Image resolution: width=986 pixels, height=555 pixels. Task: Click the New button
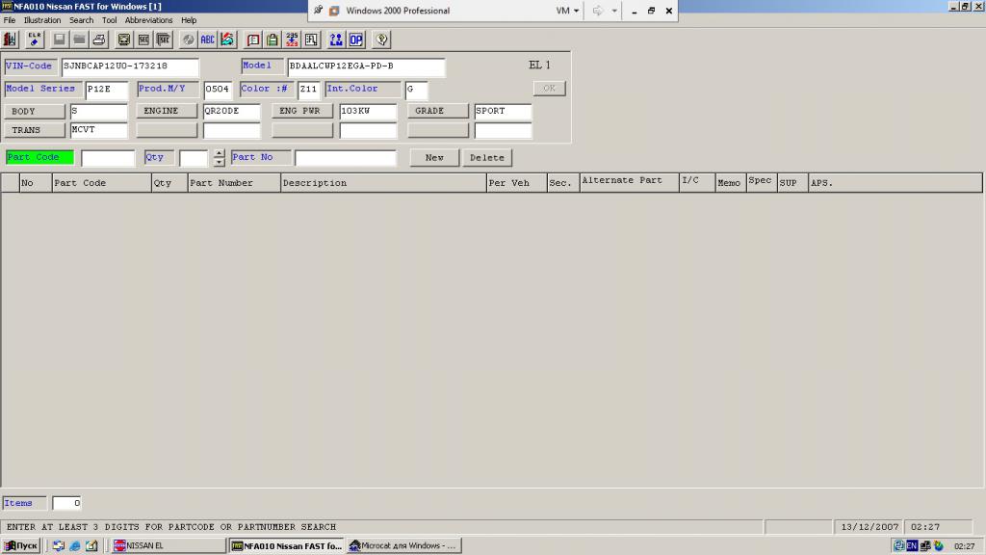coord(434,157)
